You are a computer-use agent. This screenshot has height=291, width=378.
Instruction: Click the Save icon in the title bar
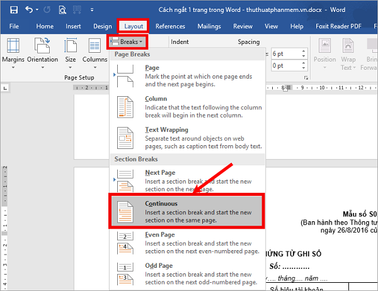pyautogui.click(x=14, y=9)
